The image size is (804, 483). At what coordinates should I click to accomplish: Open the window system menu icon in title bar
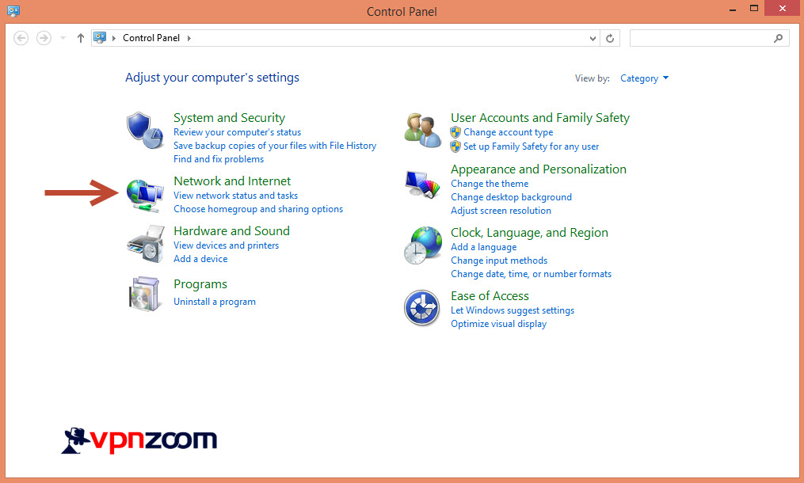pos(13,10)
